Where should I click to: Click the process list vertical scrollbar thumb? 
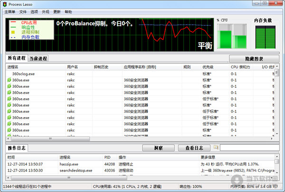click(x=277, y=73)
